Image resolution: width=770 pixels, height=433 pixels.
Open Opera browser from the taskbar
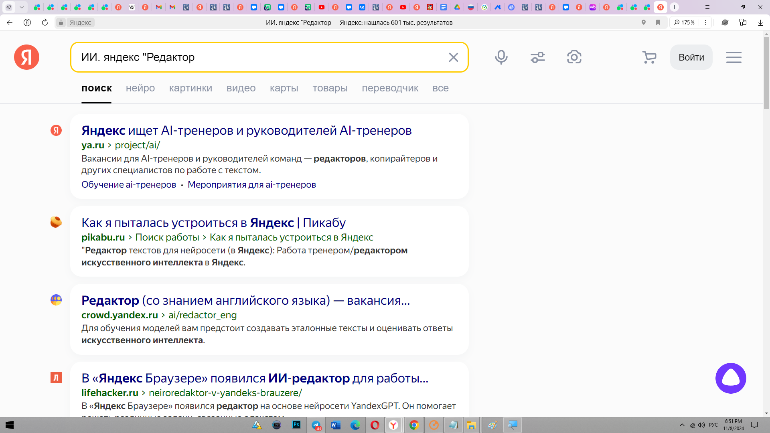click(375, 425)
